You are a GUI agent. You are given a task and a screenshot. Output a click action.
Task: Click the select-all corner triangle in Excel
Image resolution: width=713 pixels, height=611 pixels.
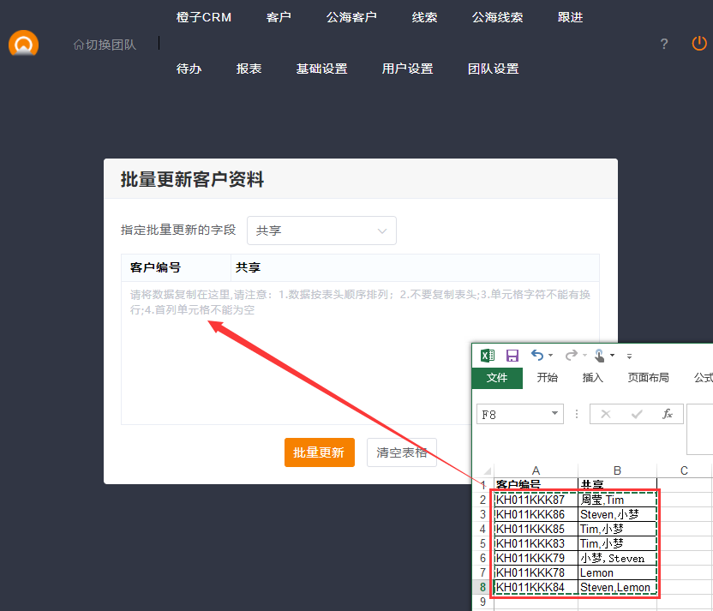[486, 470]
